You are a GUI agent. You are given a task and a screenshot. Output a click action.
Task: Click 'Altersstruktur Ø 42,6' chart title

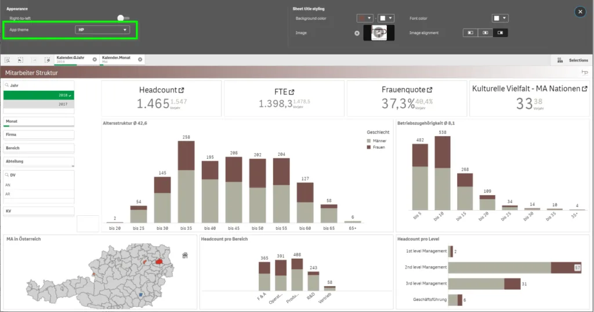click(125, 123)
